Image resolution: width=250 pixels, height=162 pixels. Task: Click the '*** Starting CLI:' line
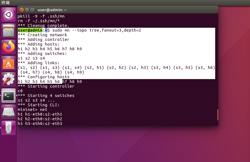pyautogui.click(x=39, y=105)
